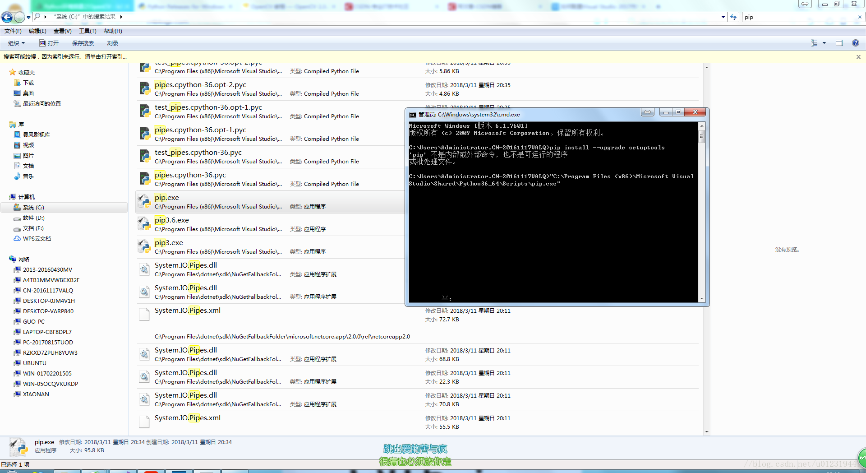Dismiss the yellow index warning bar
866x473 pixels.
click(x=858, y=57)
